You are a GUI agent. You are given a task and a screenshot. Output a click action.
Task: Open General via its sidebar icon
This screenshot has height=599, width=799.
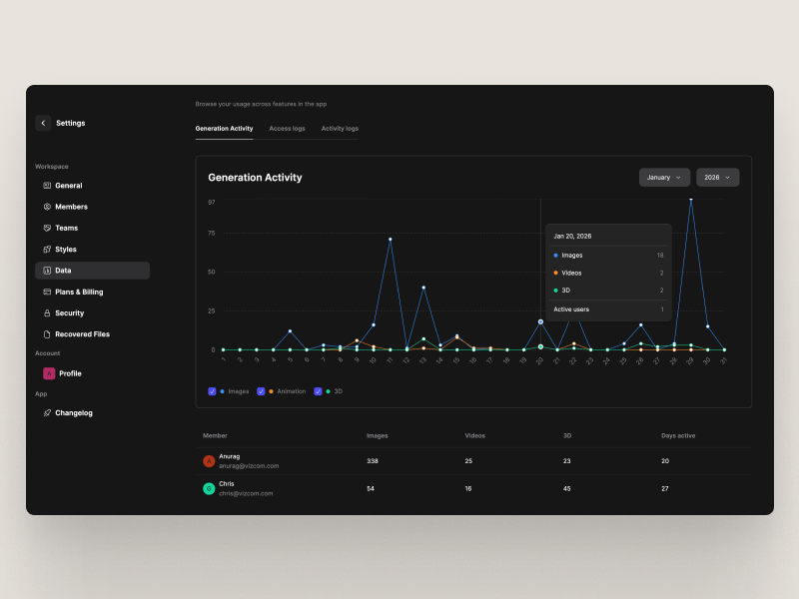coord(47,186)
